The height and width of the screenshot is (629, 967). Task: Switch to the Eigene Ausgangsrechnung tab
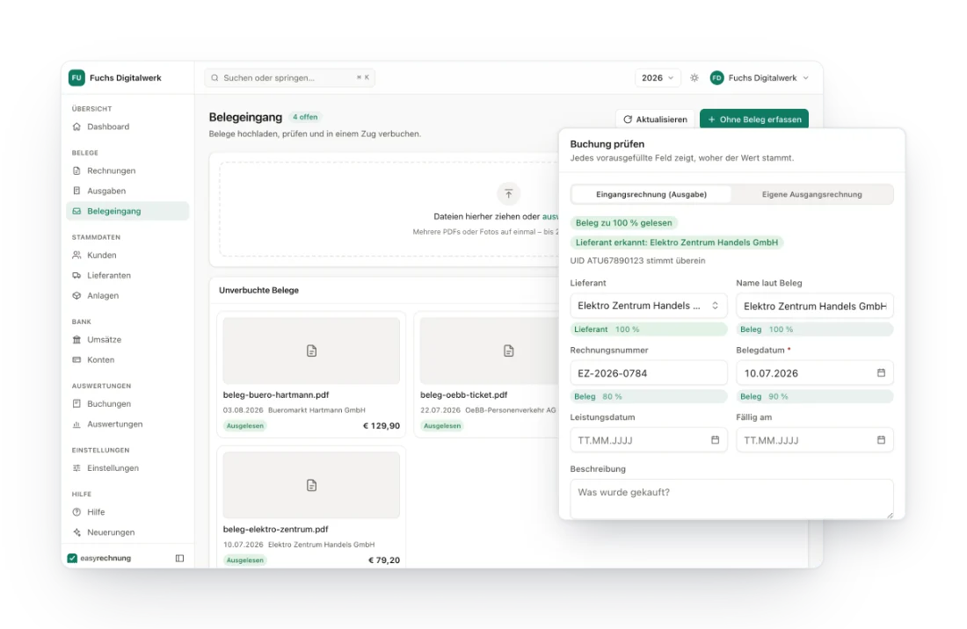(x=811, y=194)
